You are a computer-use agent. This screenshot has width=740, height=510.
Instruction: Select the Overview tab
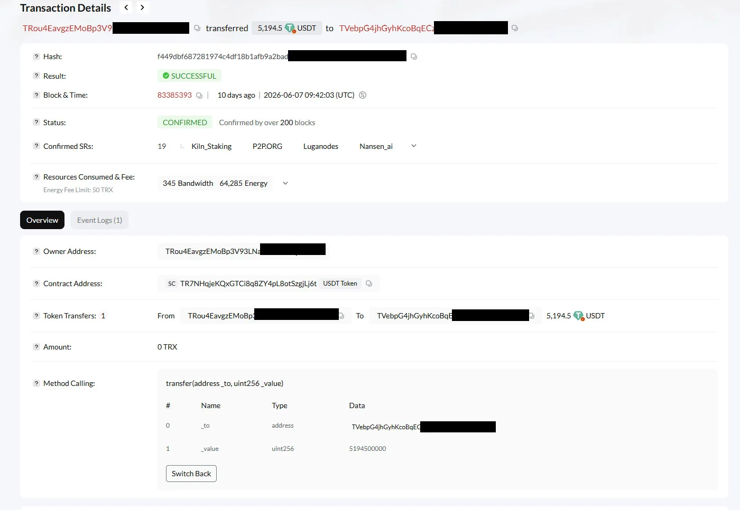click(42, 220)
